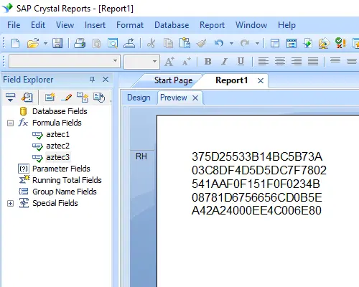Click the New field icon in Field Explorer

click(x=50, y=97)
